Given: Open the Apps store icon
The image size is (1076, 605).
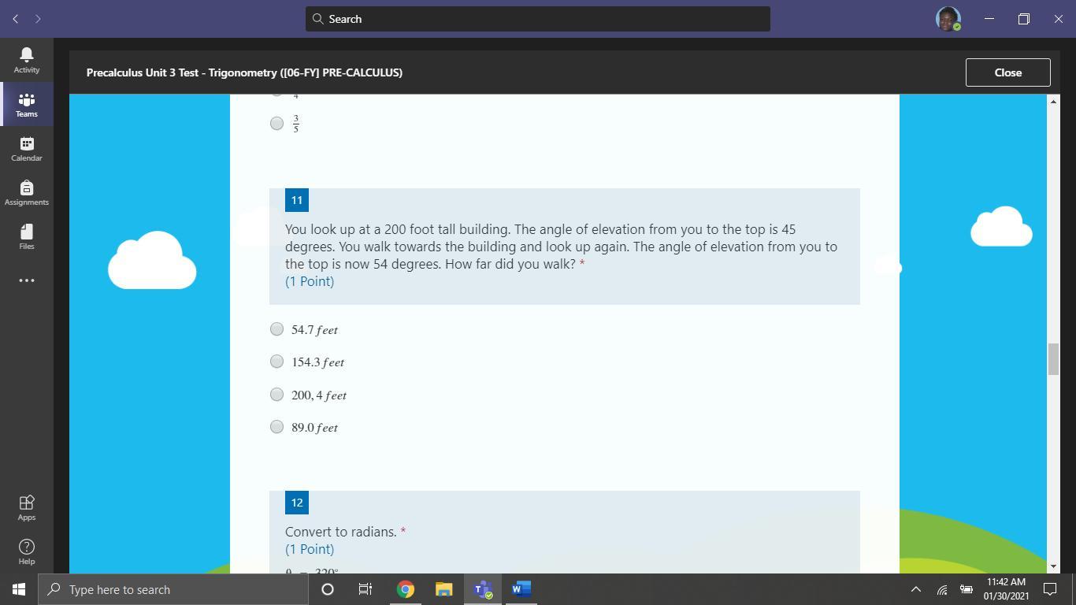Looking at the screenshot, I should (26, 507).
